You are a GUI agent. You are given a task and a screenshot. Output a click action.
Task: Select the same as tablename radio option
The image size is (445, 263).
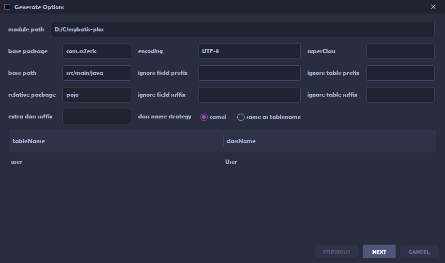tap(269, 117)
